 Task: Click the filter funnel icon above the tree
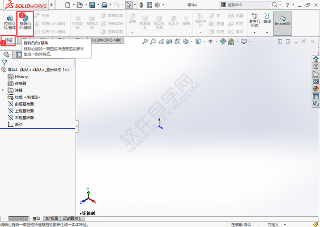(x=4, y=63)
